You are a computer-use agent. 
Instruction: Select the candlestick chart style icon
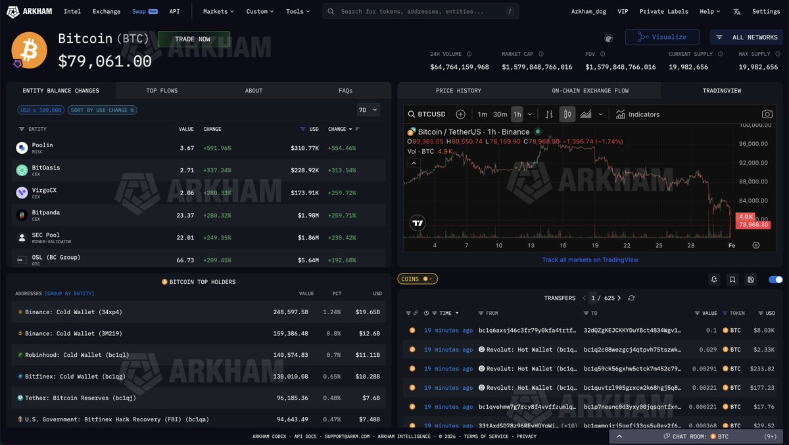(x=565, y=114)
